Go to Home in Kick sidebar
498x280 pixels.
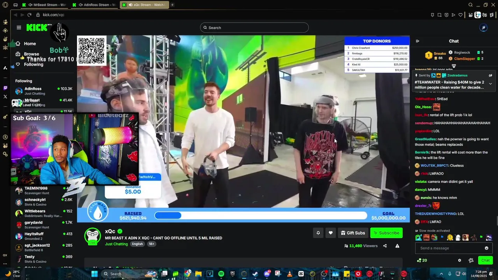click(x=26, y=44)
